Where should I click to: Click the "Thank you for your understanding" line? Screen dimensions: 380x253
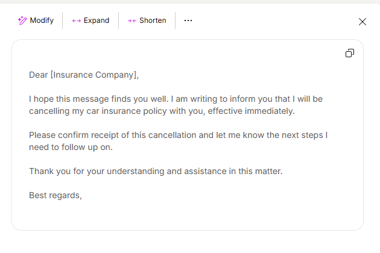click(156, 171)
